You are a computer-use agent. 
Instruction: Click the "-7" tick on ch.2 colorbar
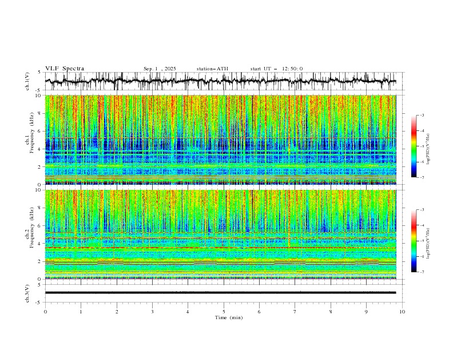pyautogui.click(x=422, y=272)
